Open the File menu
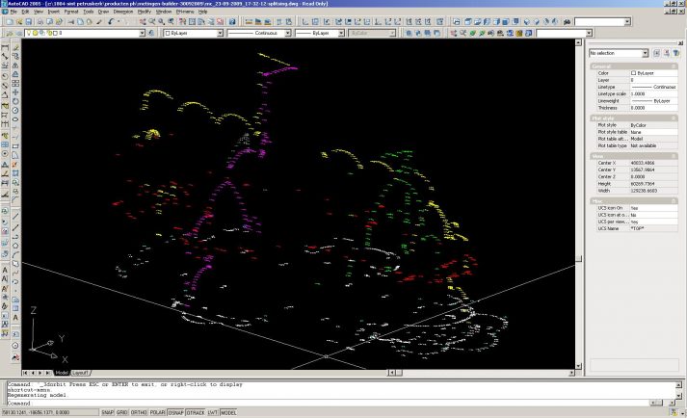 13,12
